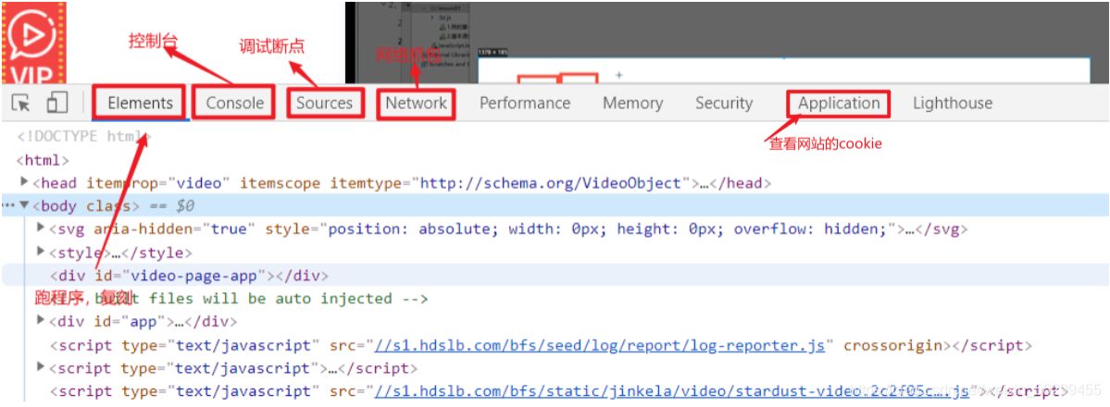Collapse the body class node
This screenshot has height=407, width=1110.
25,205
